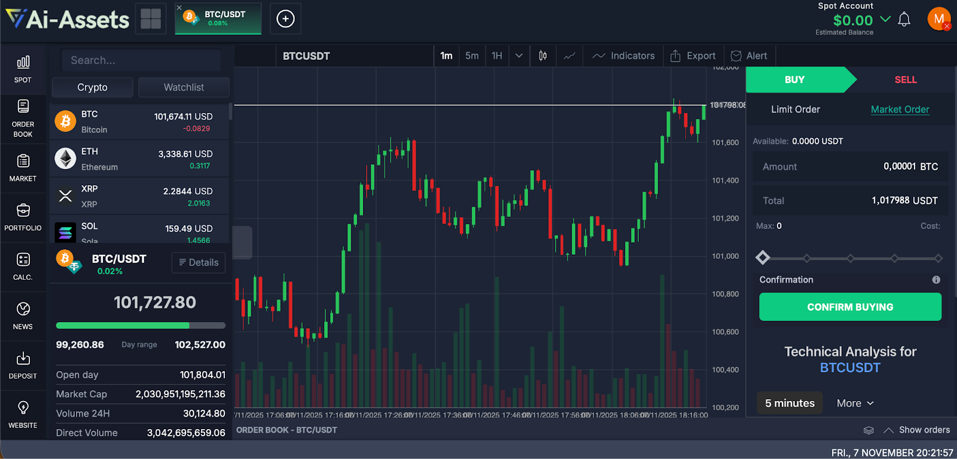The width and height of the screenshot is (957, 459).
Task: Open the More timeframes dropdown
Action: [855, 403]
